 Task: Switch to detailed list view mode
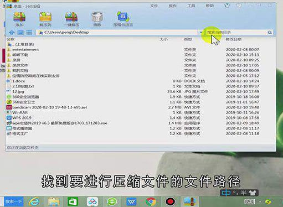click(29, 33)
